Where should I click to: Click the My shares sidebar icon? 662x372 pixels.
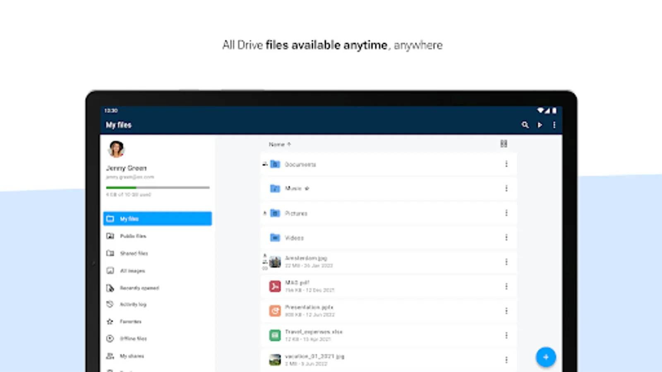pyautogui.click(x=110, y=356)
